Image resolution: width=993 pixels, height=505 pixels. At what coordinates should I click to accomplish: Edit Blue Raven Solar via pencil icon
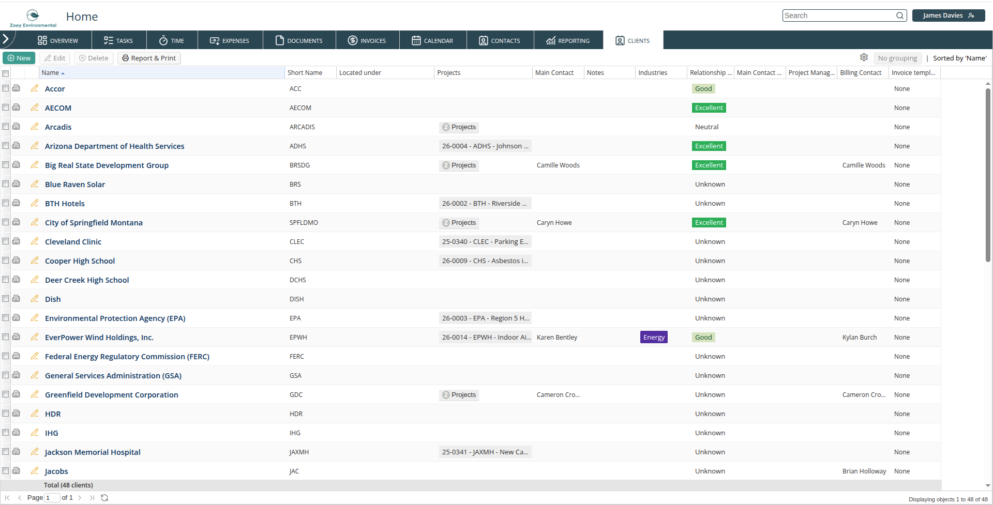click(35, 184)
